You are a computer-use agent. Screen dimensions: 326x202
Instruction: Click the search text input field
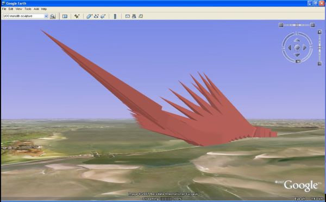coord(23,16)
